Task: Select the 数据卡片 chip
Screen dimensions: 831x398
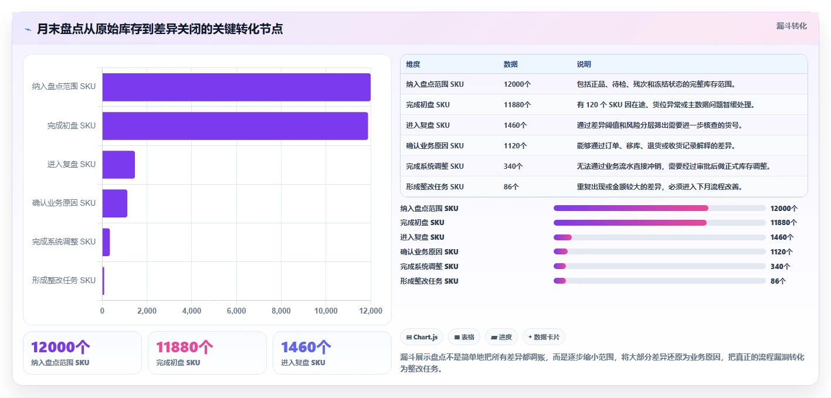Action: click(x=544, y=337)
